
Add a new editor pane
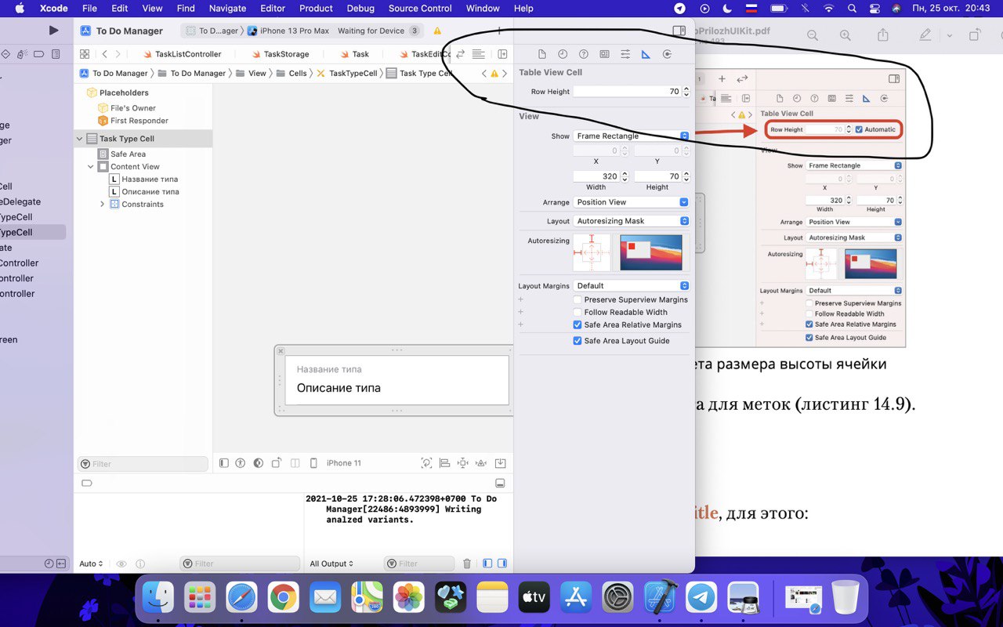[x=502, y=54]
